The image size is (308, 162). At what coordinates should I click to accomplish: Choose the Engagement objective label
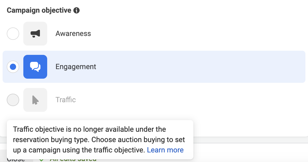click(x=76, y=67)
